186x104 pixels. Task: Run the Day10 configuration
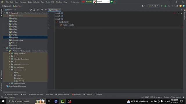click(x=162, y=6)
